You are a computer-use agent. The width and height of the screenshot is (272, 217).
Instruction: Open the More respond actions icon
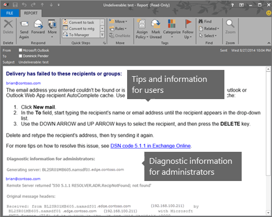(52, 29)
